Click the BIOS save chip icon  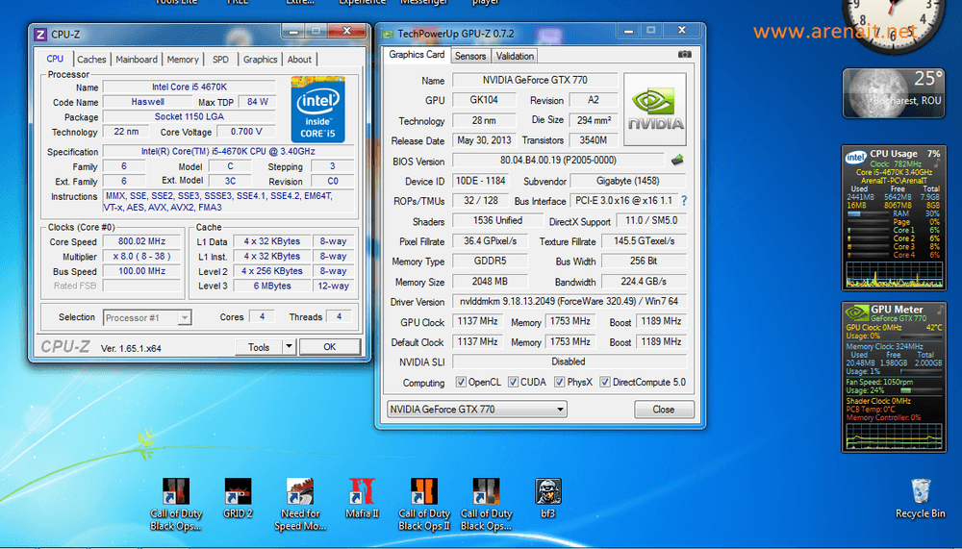677,161
